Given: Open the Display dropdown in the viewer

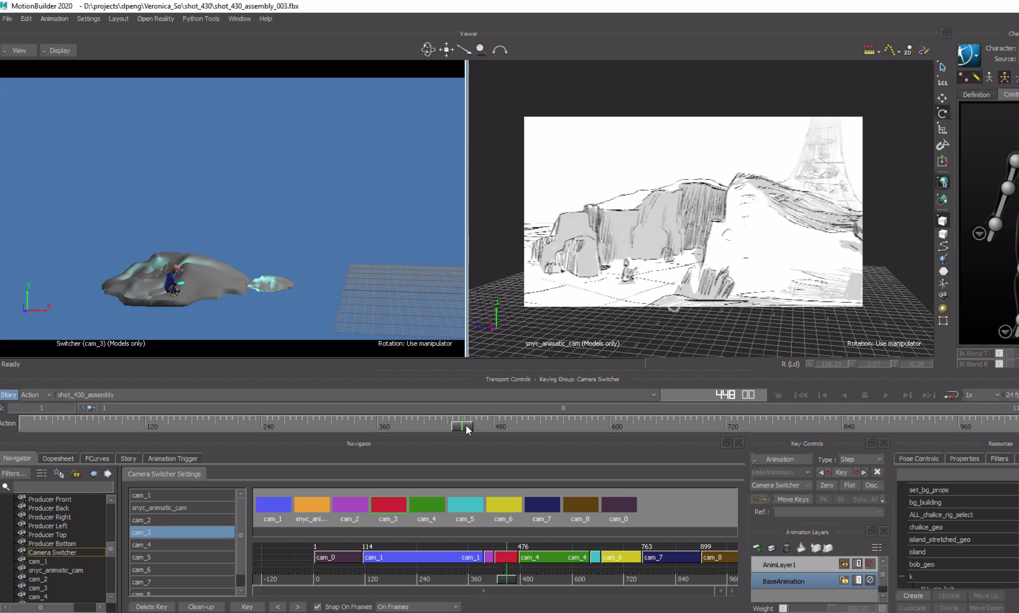Looking at the screenshot, I should click(x=58, y=50).
